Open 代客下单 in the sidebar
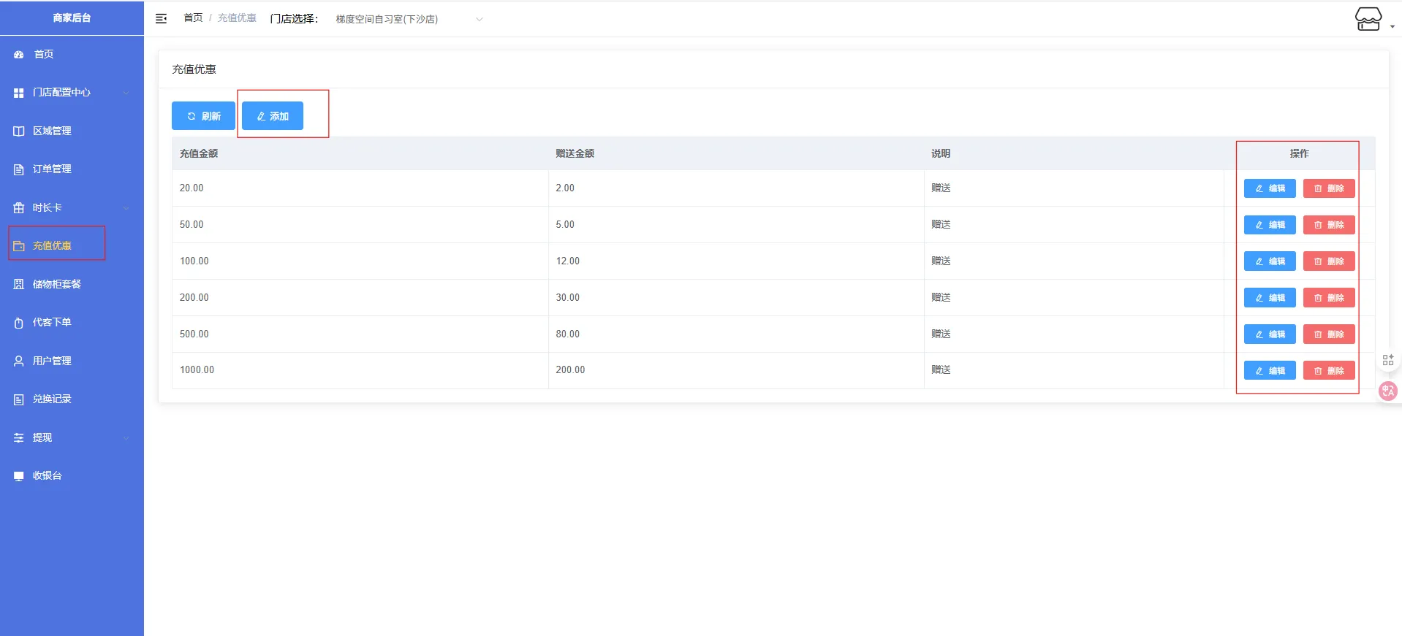Screen dimensions: 1402x636 tap(51, 322)
